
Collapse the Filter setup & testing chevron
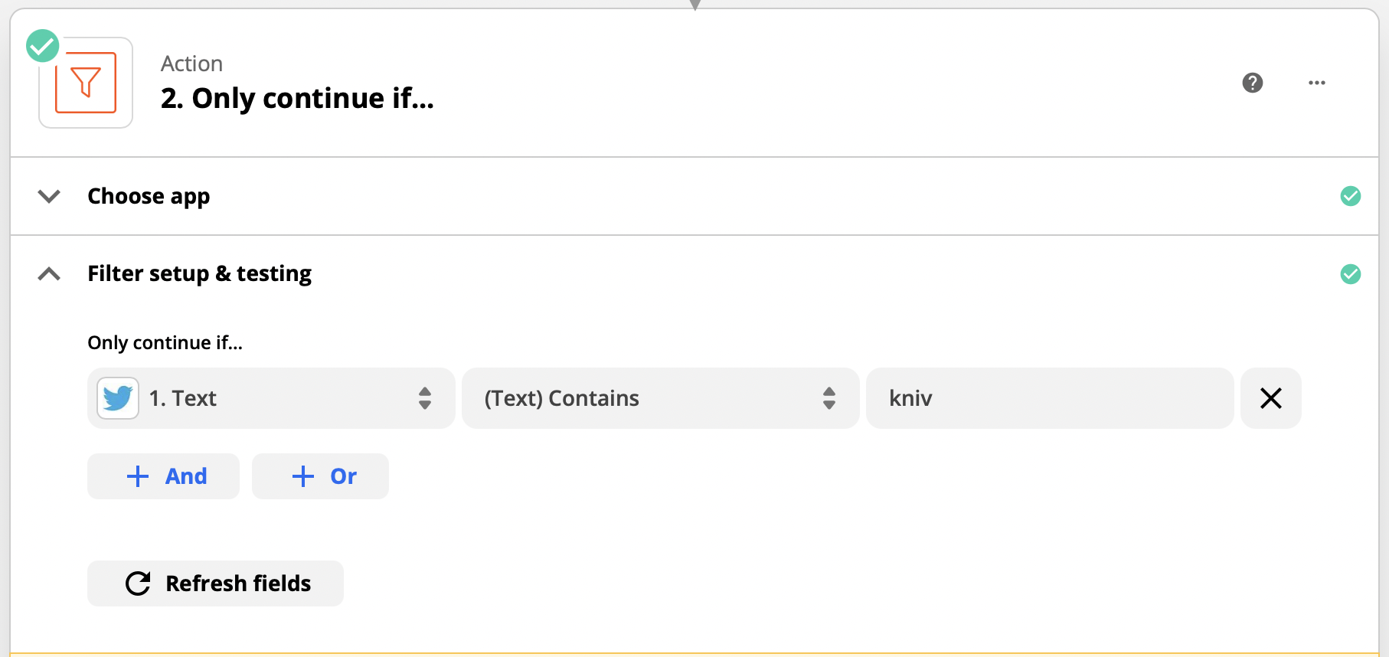tap(49, 274)
